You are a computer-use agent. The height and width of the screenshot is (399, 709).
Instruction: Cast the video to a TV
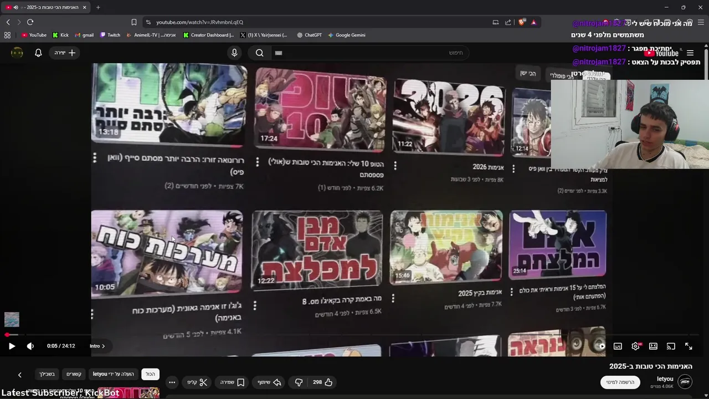tap(671, 346)
